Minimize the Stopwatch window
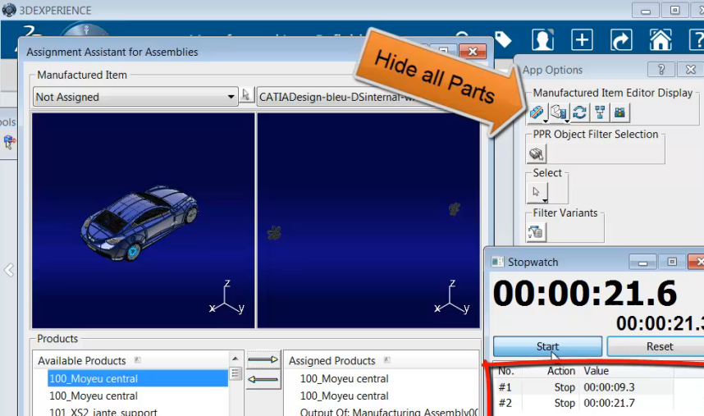This screenshot has height=416, width=704. click(x=643, y=262)
